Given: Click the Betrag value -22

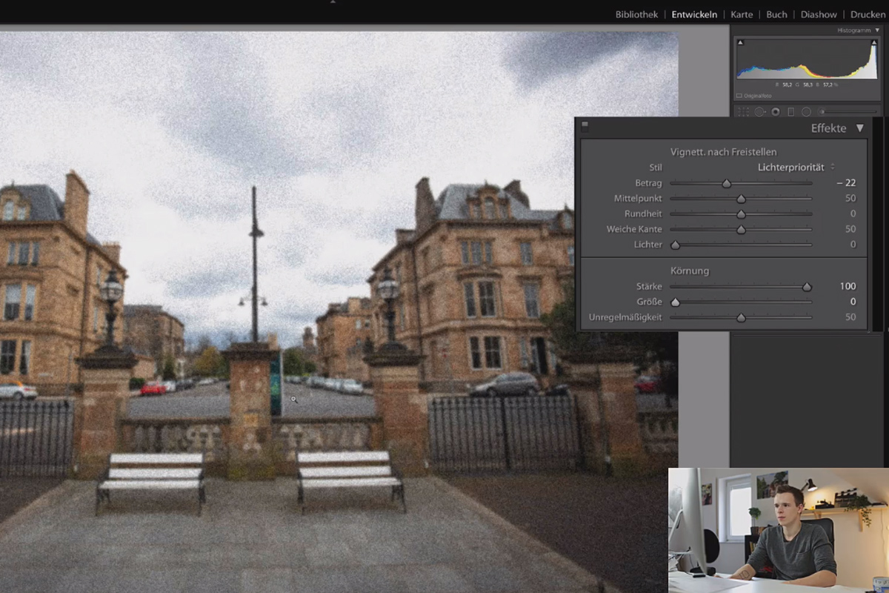Looking at the screenshot, I should (x=847, y=183).
